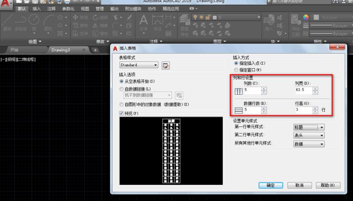The image size is (353, 201).
Task: Choose the Scale (缩放) modify tool
Action: point(100,33)
